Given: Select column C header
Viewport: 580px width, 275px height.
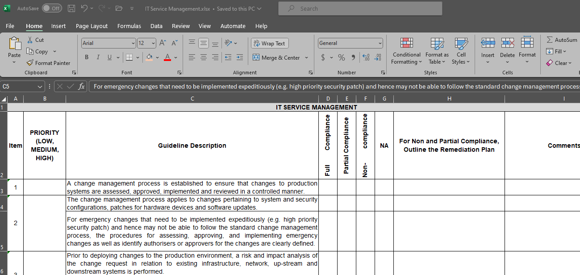Looking at the screenshot, I should point(192,99).
